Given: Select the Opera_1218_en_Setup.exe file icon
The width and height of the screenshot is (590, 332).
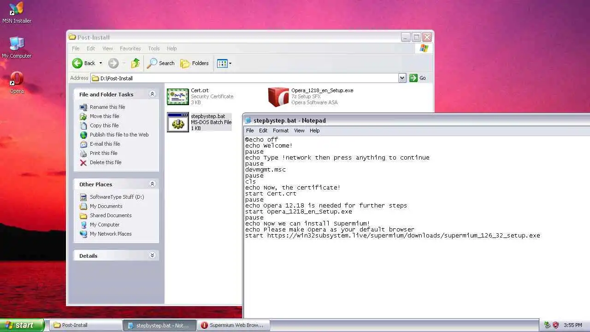Looking at the screenshot, I should (x=278, y=96).
